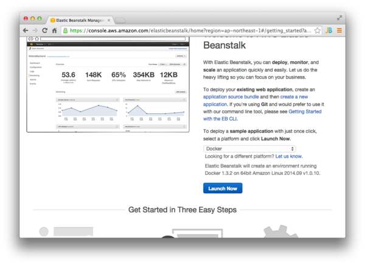
Task: Open Getting Started with the EB CLI link
Action: click(262, 115)
